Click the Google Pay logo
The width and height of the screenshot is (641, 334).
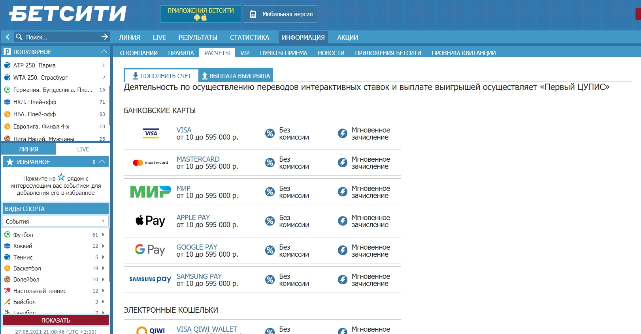150,250
